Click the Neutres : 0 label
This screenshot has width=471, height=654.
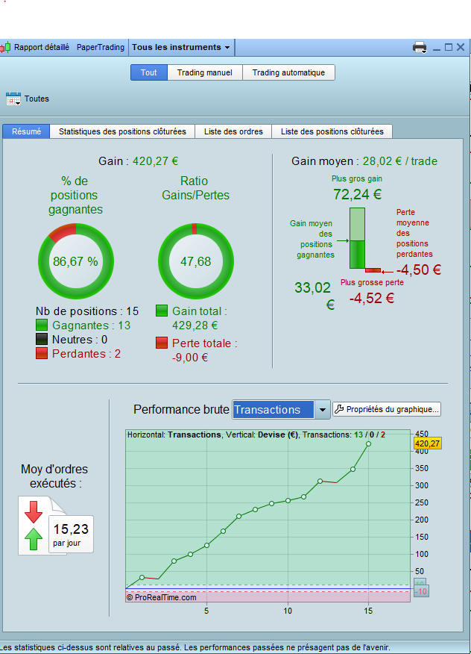click(x=80, y=340)
